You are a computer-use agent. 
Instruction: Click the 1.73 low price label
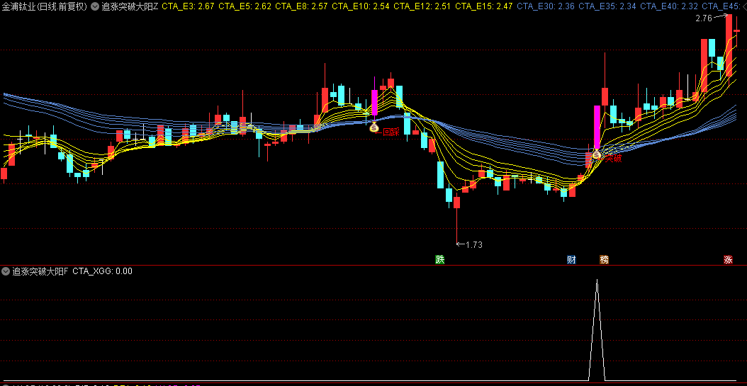click(474, 245)
